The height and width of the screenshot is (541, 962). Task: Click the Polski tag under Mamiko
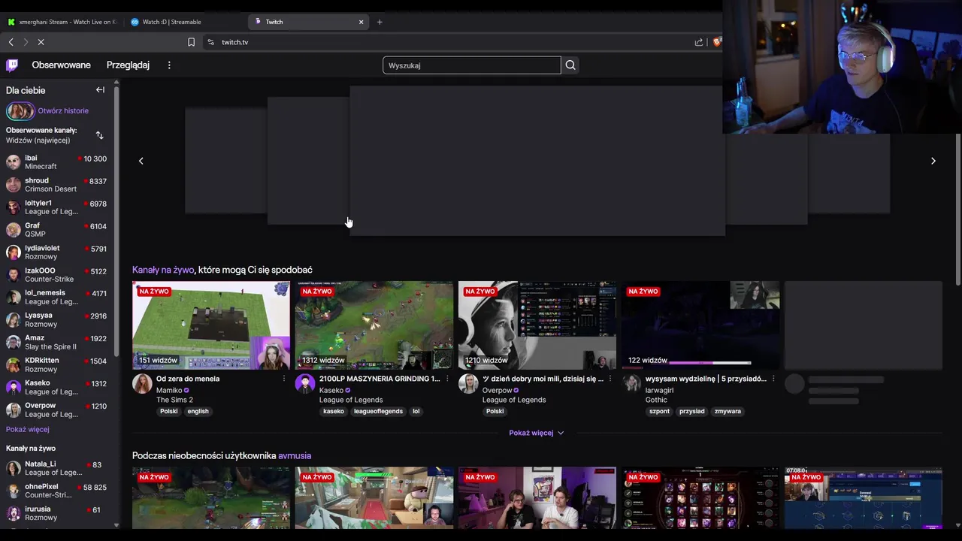pyautogui.click(x=168, y=411)
